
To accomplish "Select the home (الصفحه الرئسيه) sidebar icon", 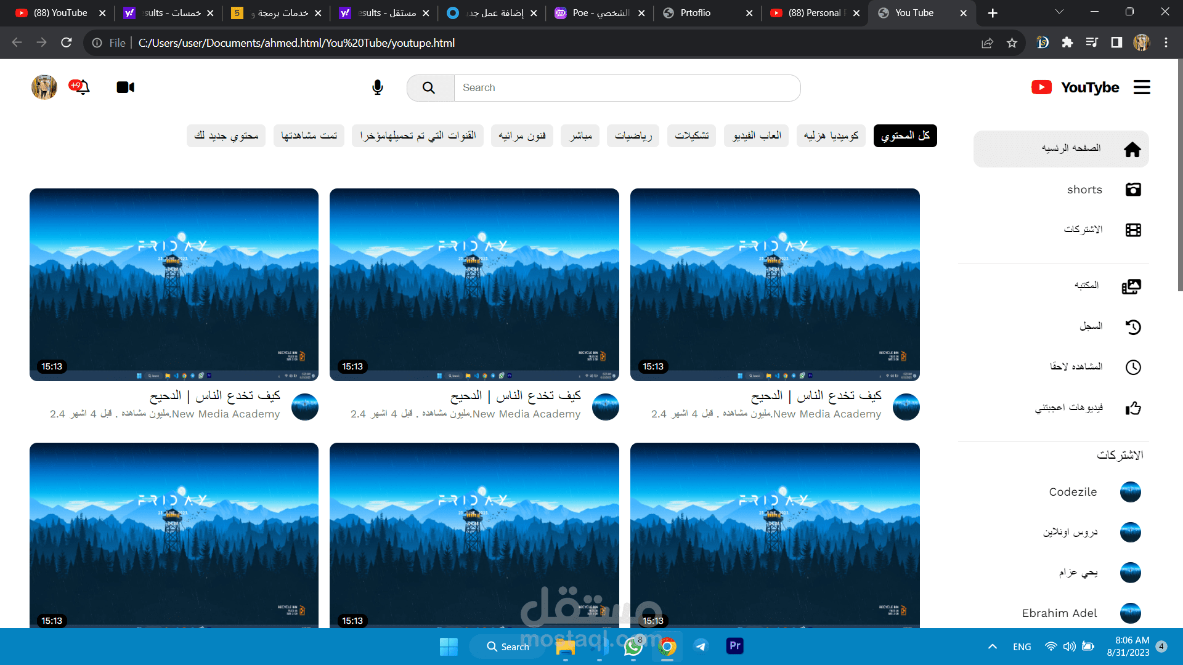I will click(1132, 148).
